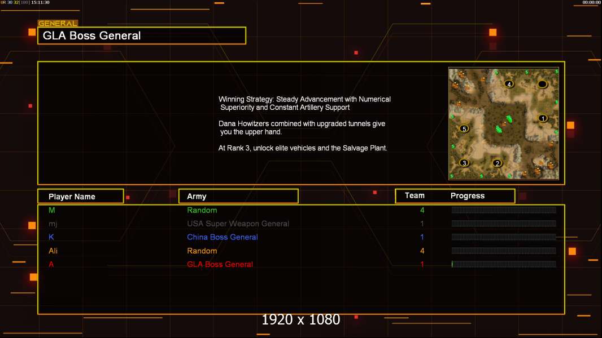
Task: Click USA Super Weapon General army
Action: pos(238,224)
